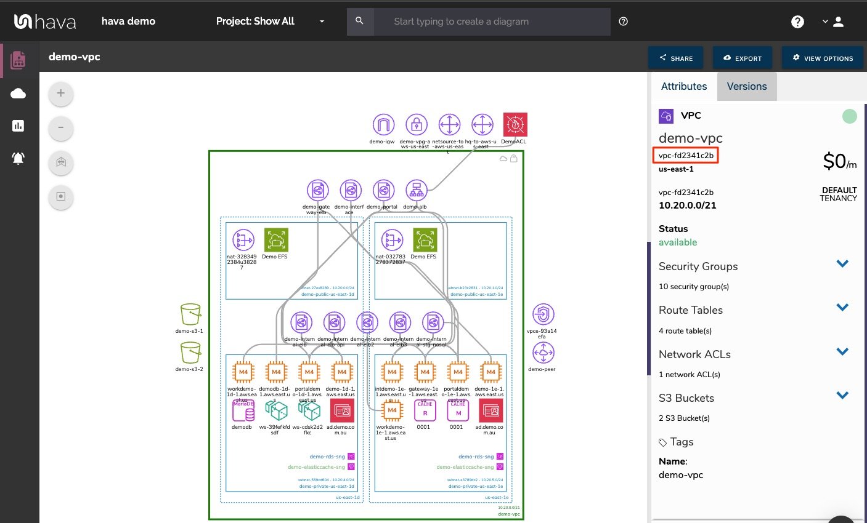
Task: Expand the Route Tables section
Action: click(842, 307)
